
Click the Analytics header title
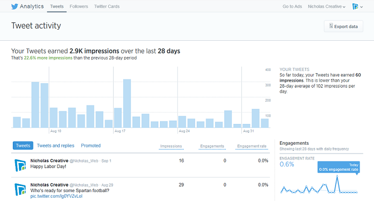point(32,7)
